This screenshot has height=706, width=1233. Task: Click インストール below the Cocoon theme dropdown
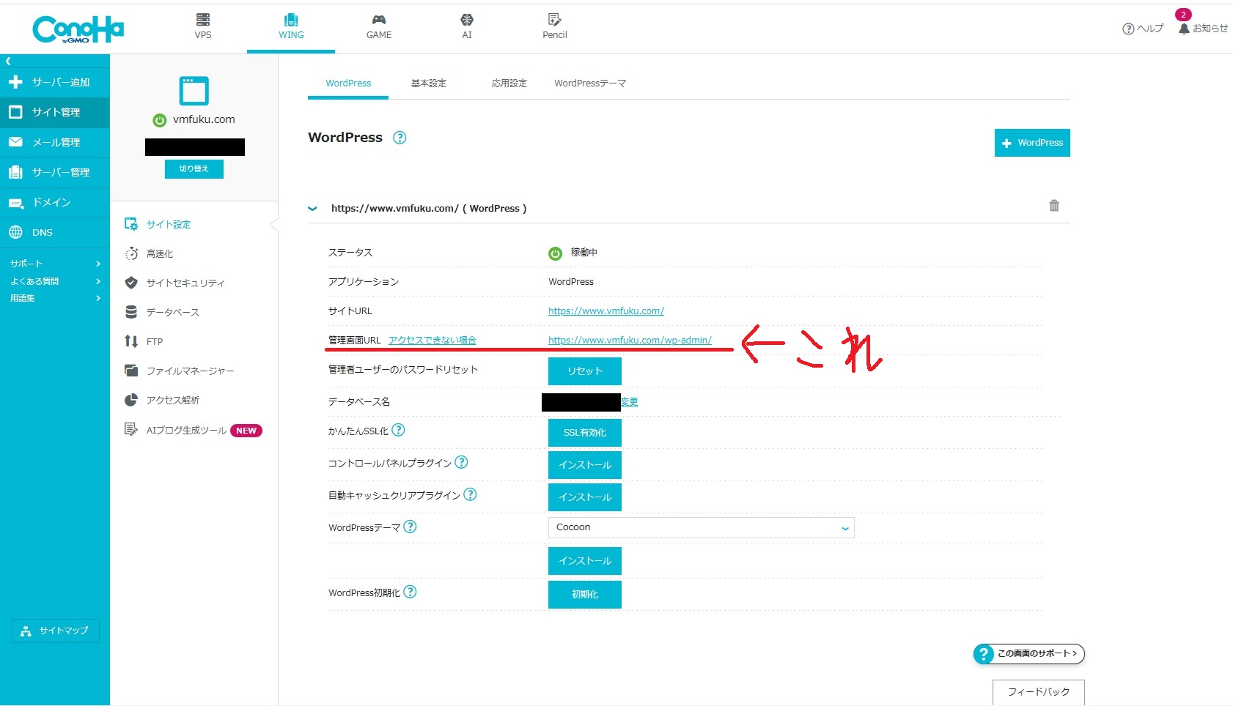coord(585,561)
